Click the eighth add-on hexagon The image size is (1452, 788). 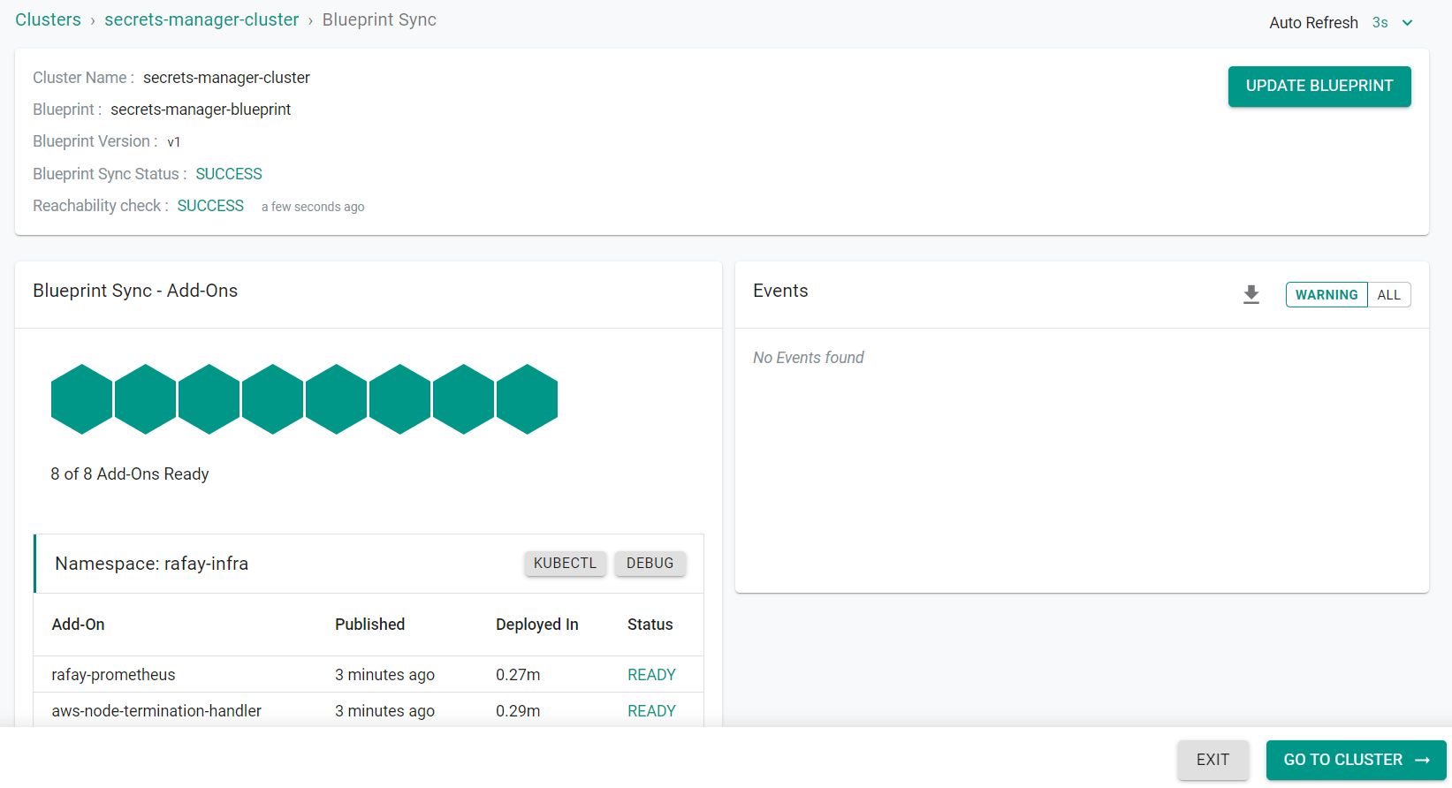[x=528, y=399]
